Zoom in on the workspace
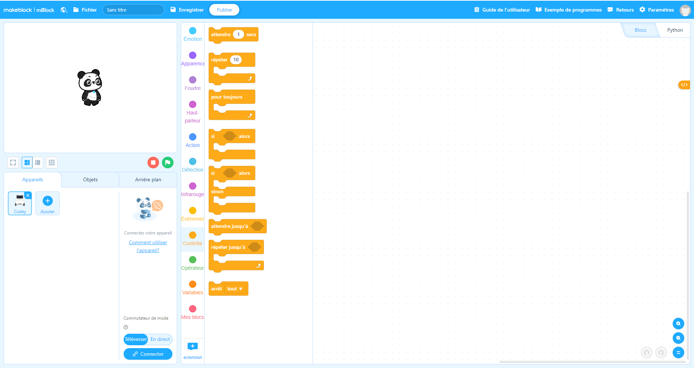The image size is (694, 368). click(678, 324)
